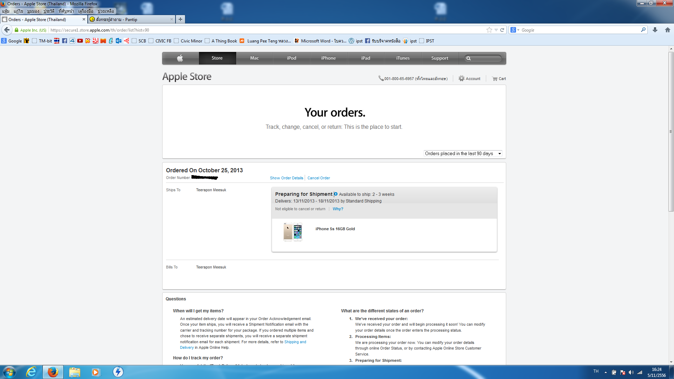Click the search magnifier in Google box

pos(643,30)
